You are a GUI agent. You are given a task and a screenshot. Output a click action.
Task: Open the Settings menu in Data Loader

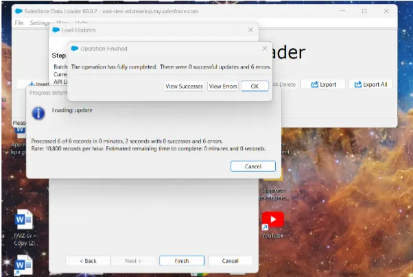(x=40, y=23)
